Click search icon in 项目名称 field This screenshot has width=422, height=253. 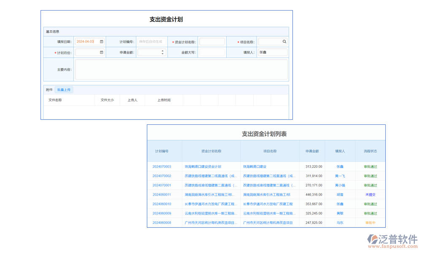coord(284,42)
